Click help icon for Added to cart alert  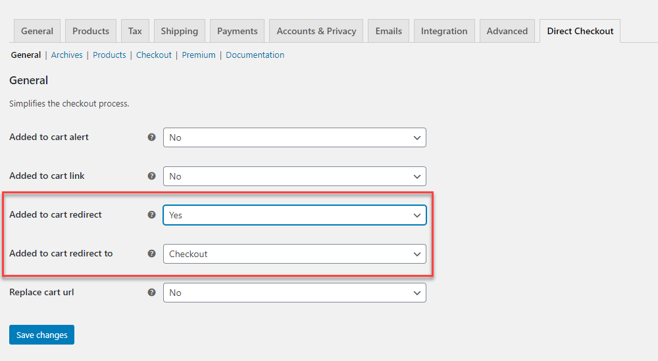pos(151,137)
